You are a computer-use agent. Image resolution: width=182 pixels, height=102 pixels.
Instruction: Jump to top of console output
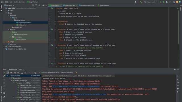tap(178, 76)
